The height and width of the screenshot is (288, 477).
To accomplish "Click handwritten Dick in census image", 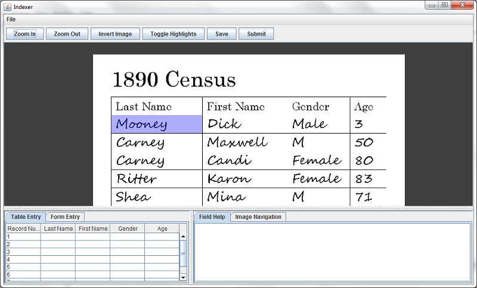I will click(224, 124).
